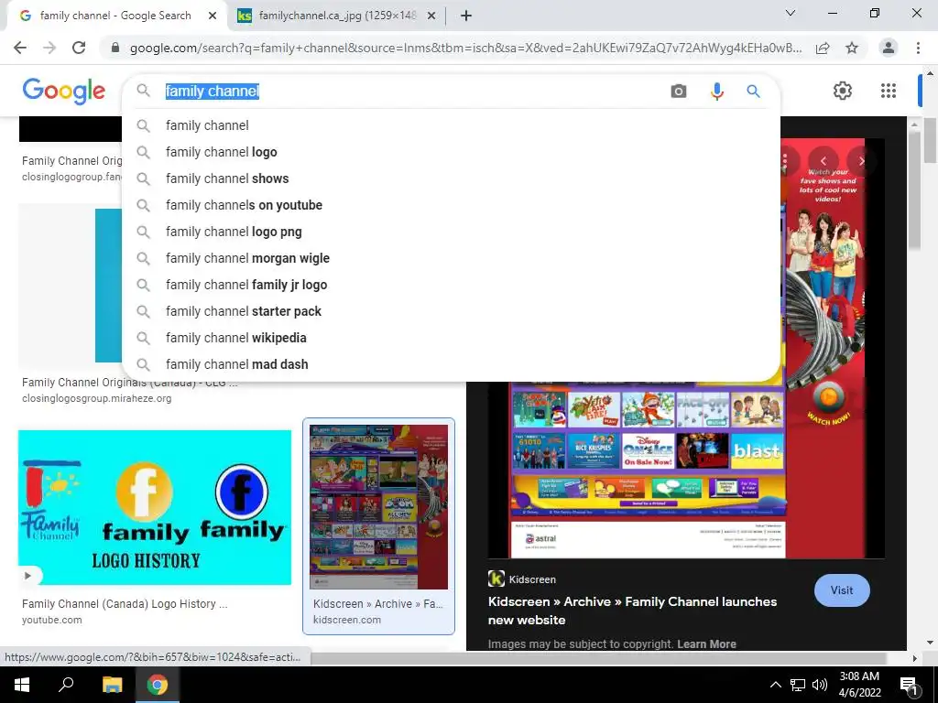
Task: Open the notification center icon
Action: coord(909,685)
